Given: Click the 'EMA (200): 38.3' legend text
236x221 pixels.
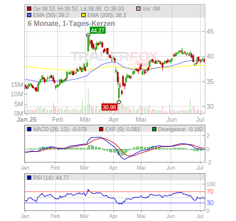Looking at the screenshot, I should click(107, 15).
